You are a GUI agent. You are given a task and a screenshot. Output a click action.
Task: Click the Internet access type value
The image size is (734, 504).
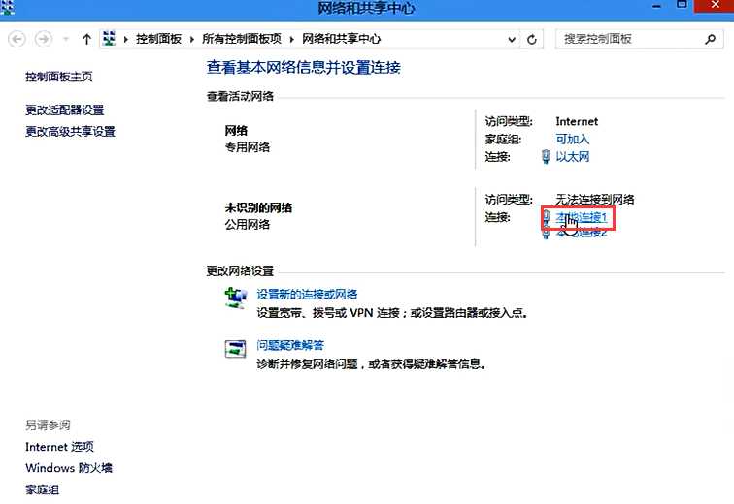click(577, 122)
